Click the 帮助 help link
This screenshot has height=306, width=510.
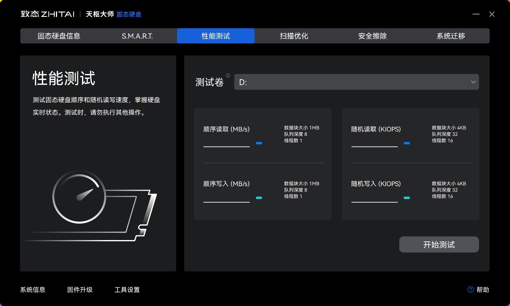[x=483, y=290]
